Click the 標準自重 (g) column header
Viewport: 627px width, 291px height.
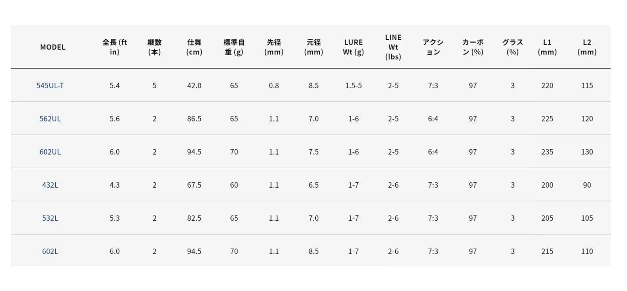[234, 47]
